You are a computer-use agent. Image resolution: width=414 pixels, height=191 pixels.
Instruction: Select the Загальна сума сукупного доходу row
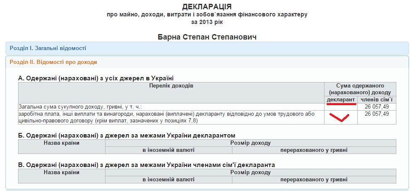[x=171, y=107]
